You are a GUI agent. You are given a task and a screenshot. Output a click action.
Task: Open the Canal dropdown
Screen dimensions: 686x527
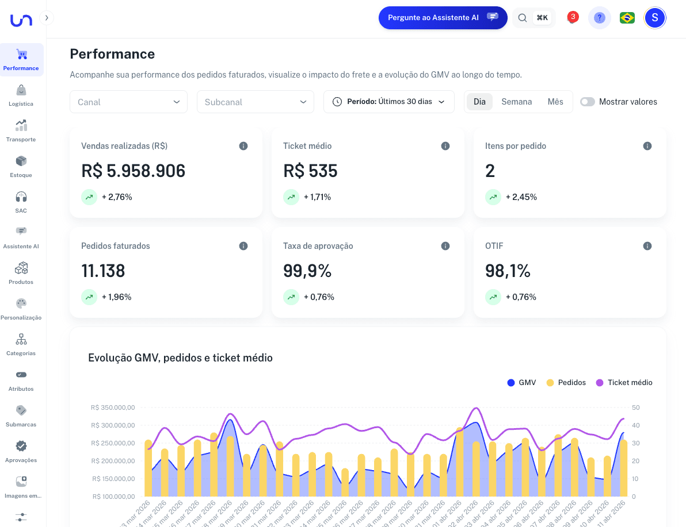coord(128,102)
